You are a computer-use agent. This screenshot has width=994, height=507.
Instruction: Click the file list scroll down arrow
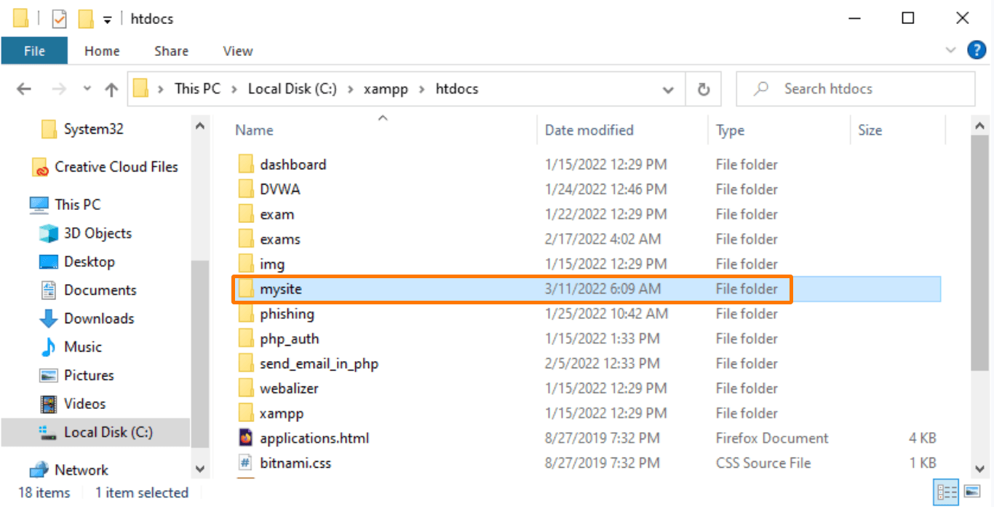[980, 469]
